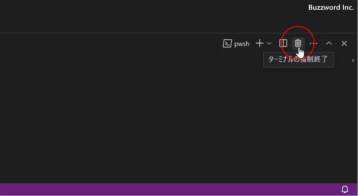Open the launch profile dropdown arrow
The image size is (358, 196).
(x=269, y=43)
